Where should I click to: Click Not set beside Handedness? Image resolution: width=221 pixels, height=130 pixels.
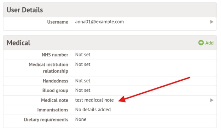pyautogui.click(x=83, y=81)
